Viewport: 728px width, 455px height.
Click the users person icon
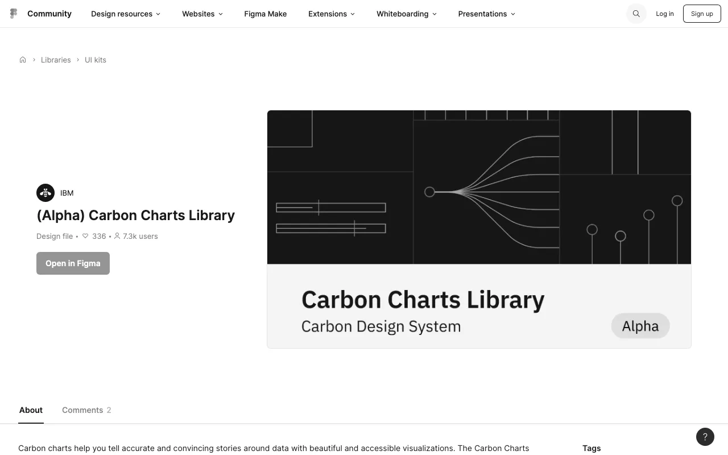point(117,236)
